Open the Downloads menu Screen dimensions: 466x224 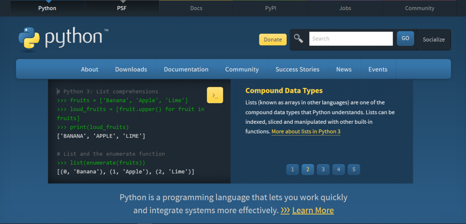coord(131,69)
